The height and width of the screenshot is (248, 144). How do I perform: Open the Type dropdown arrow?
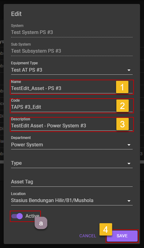tap(129, 163)
